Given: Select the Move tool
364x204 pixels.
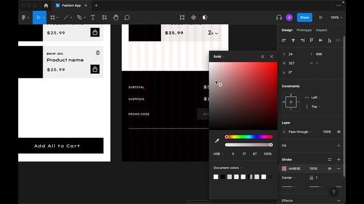Looking at the screenshot, I should tap(39, 18).
